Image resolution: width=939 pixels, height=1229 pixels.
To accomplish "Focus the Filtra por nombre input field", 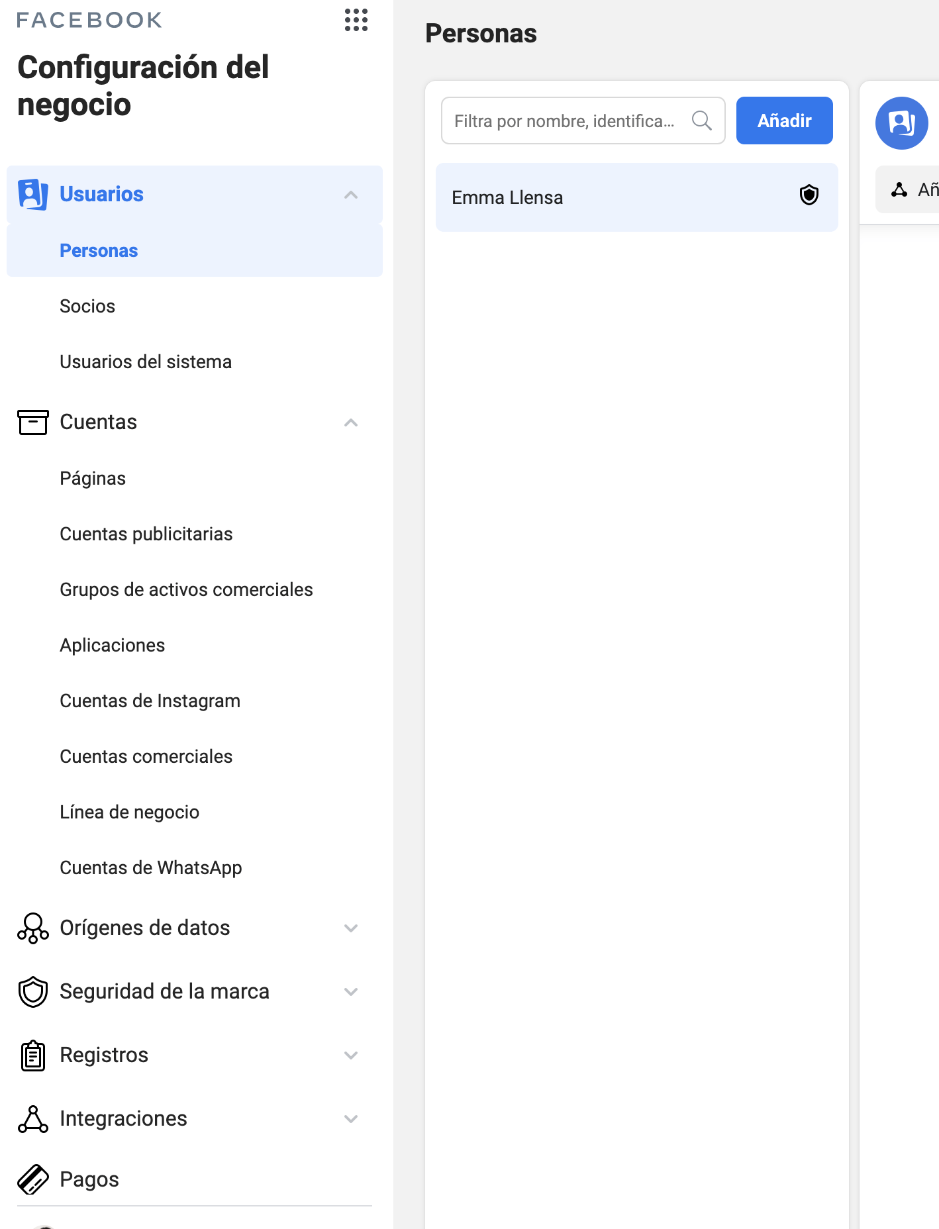I will tap(583, 121).
